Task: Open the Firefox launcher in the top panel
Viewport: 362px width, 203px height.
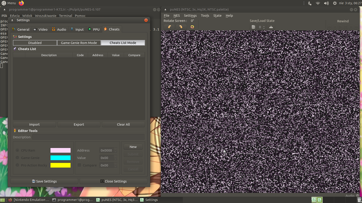Action: pos(21,3)
